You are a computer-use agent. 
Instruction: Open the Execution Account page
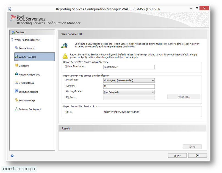(x=28, y=92)
